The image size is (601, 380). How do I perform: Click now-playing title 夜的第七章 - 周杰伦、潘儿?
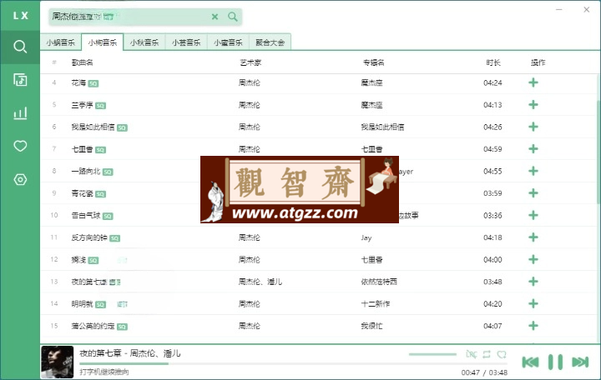[130, 353]
